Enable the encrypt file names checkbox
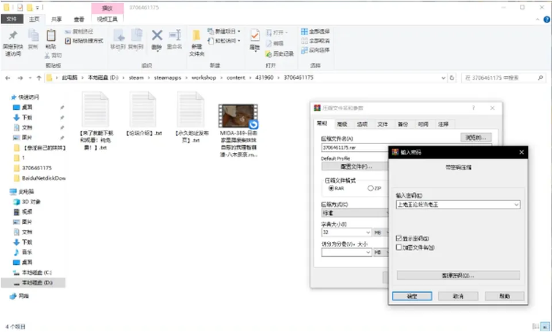The height and width of the screenshot is (332, 552). tap(399, 247)
